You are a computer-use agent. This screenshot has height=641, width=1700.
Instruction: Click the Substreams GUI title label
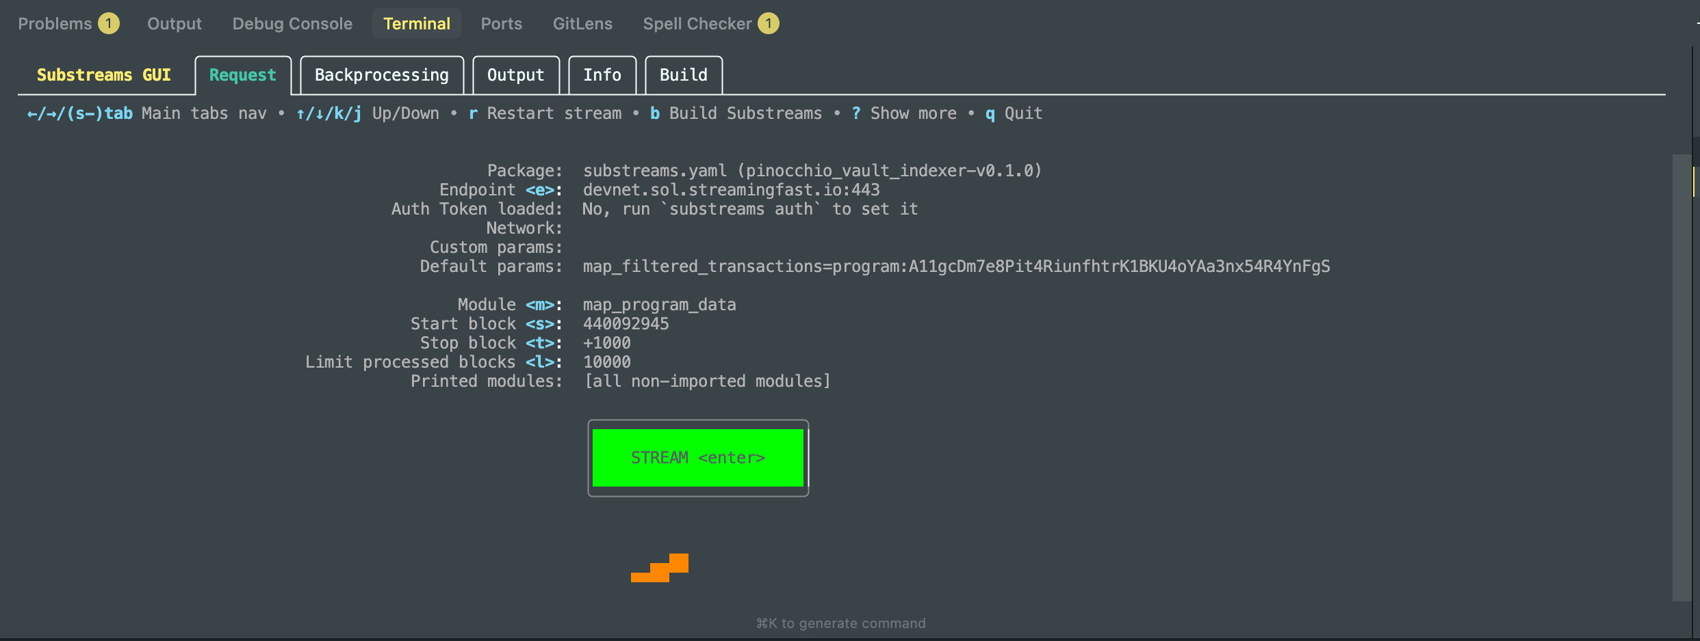[x=103, y=75]
